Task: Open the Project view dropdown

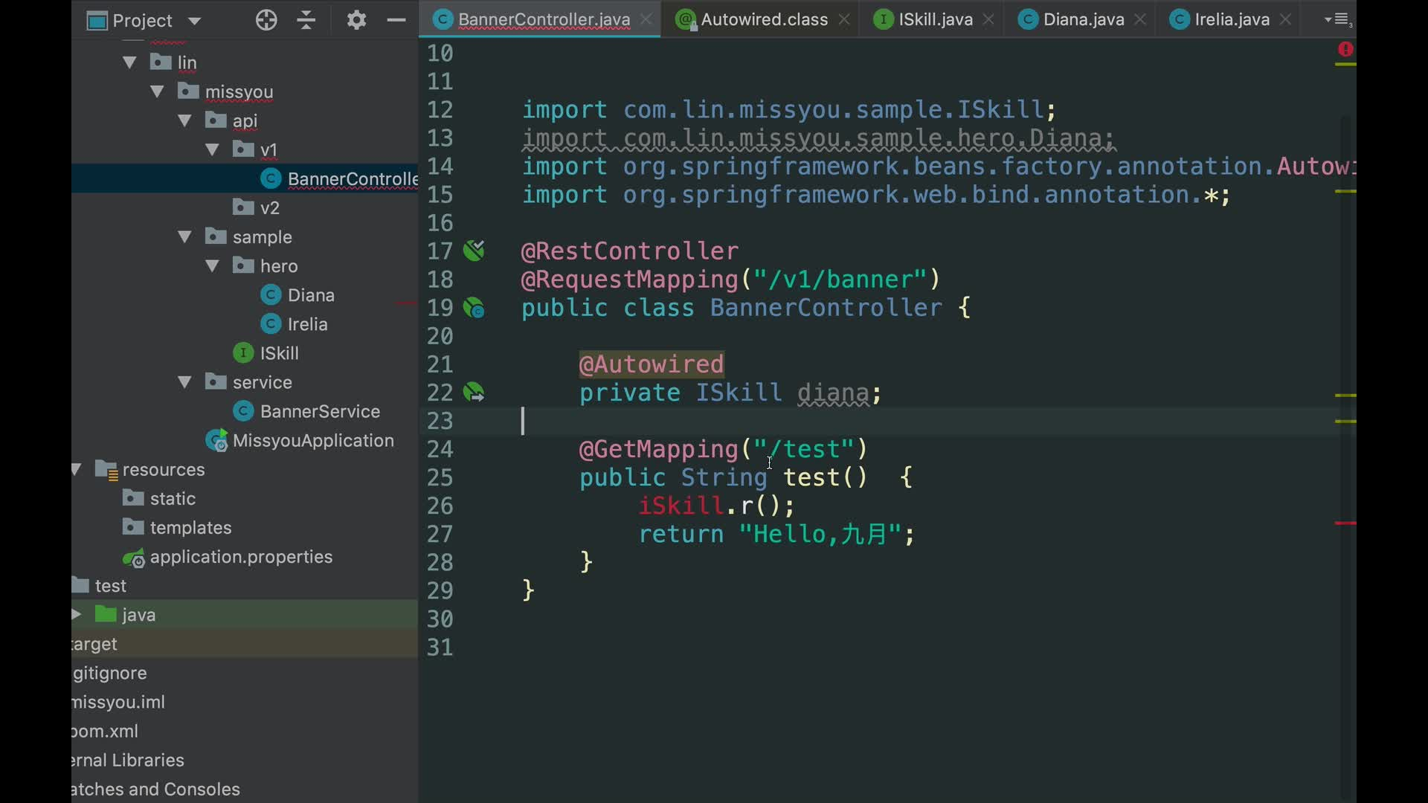Action: [x=195, y=21]
